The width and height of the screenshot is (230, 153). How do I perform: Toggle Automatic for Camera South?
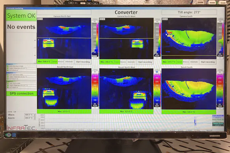[194, 62]
